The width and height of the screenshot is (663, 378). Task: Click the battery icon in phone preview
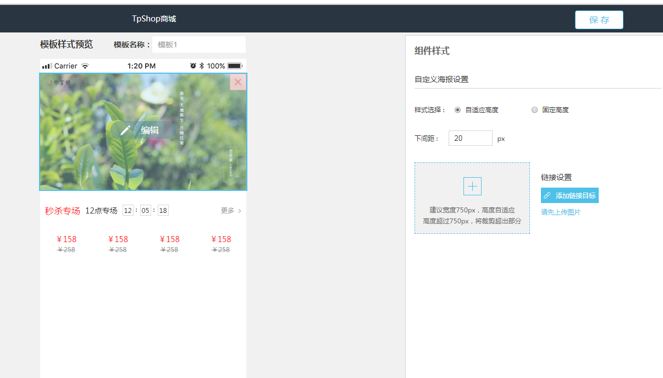235,66
